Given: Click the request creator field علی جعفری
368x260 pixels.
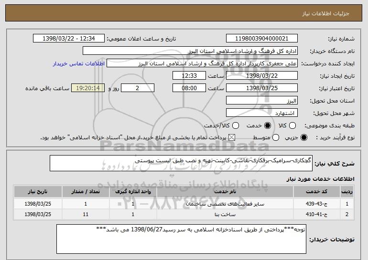Looking at the screenshot, I should click(x=202, y=63).
